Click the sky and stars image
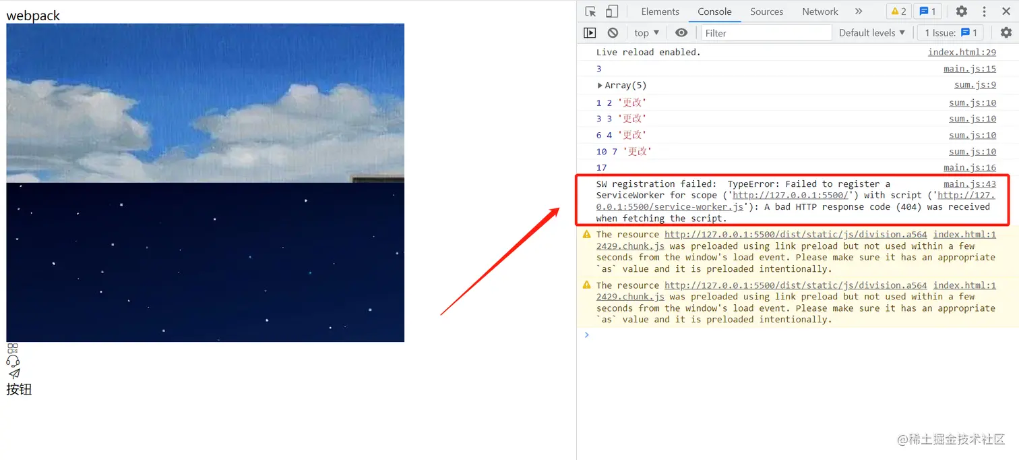Screen dimensions: 1019x460 205,183
